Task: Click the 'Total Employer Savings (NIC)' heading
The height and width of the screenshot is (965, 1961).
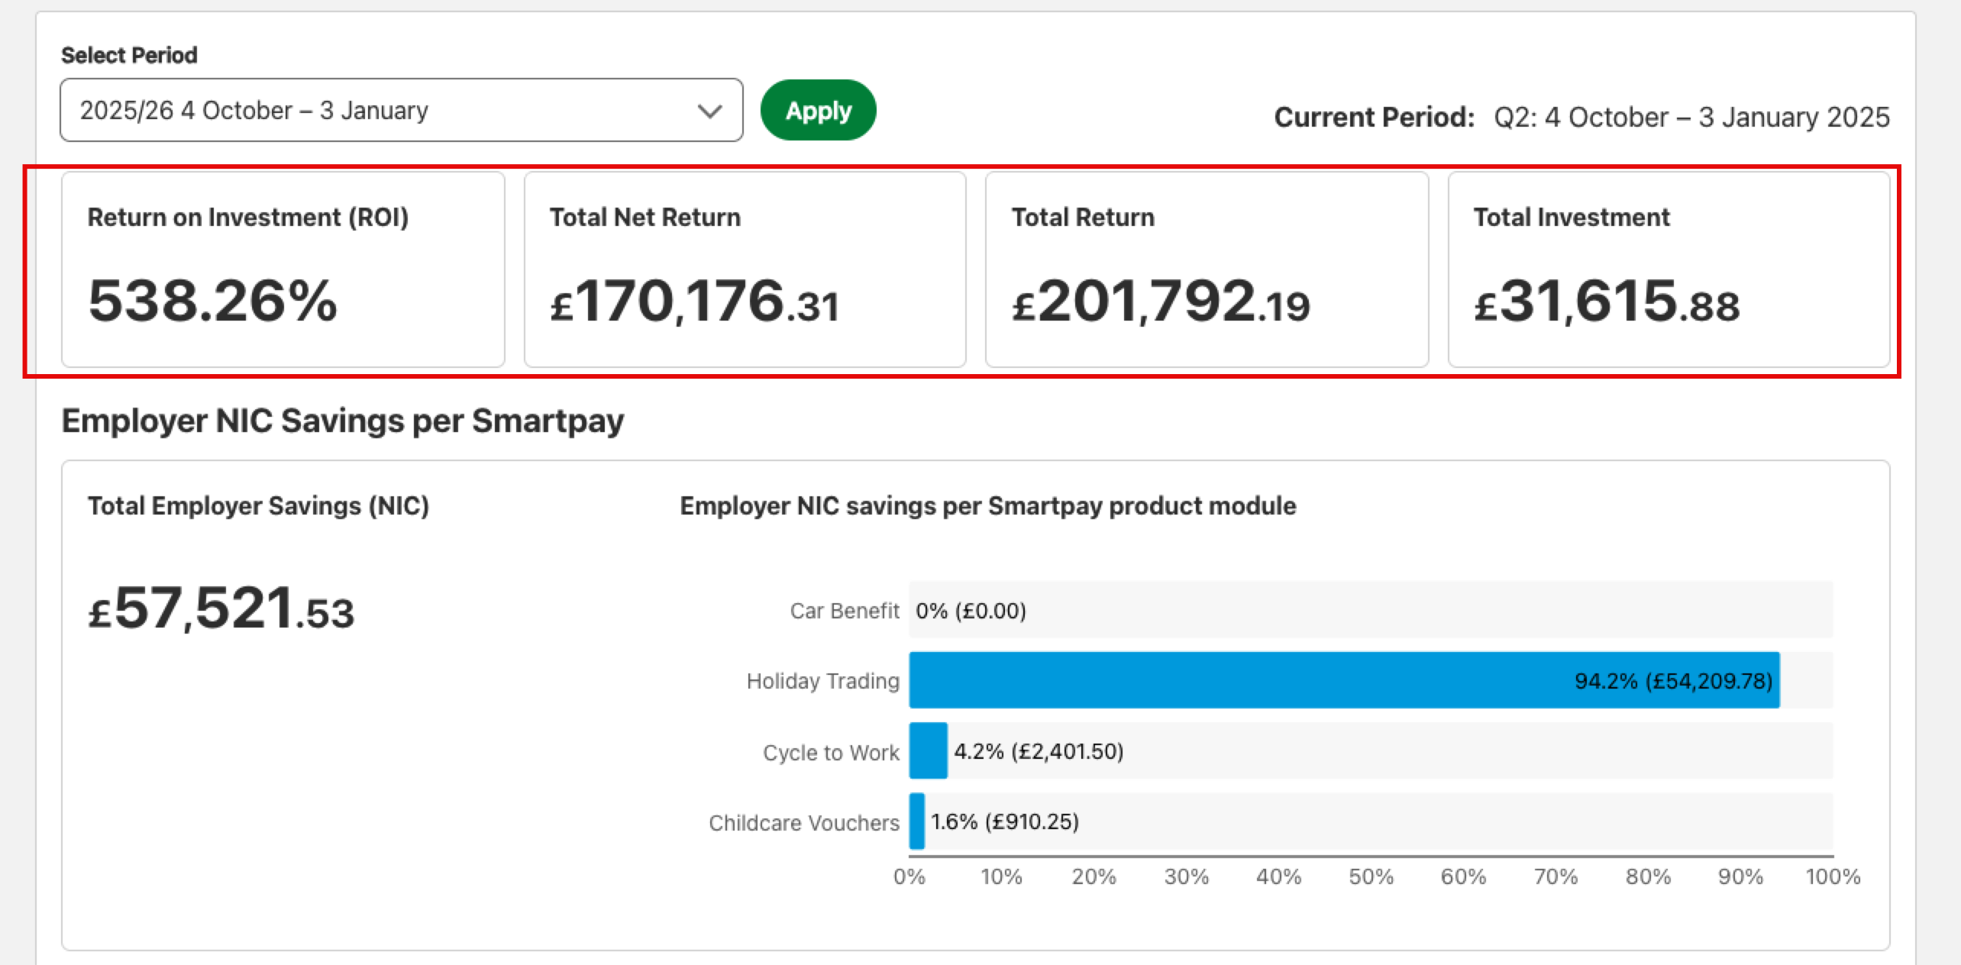Action: 258,505
